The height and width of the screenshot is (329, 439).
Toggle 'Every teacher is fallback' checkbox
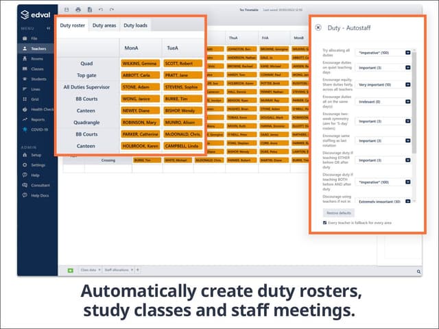[x=325, y=222]
